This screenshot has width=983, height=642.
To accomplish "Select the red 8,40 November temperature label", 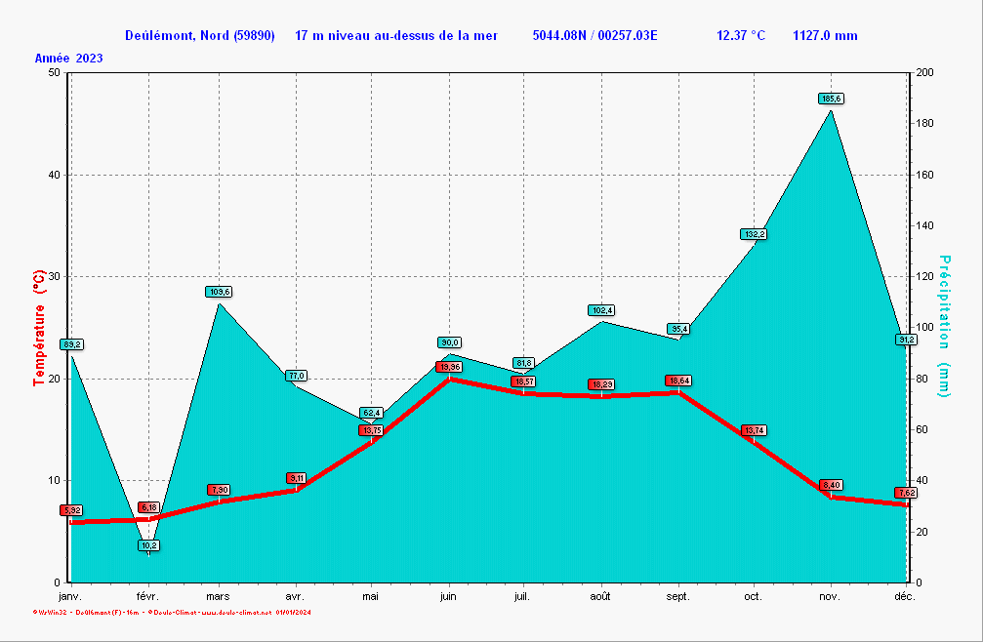I will (x=831, y=485).
